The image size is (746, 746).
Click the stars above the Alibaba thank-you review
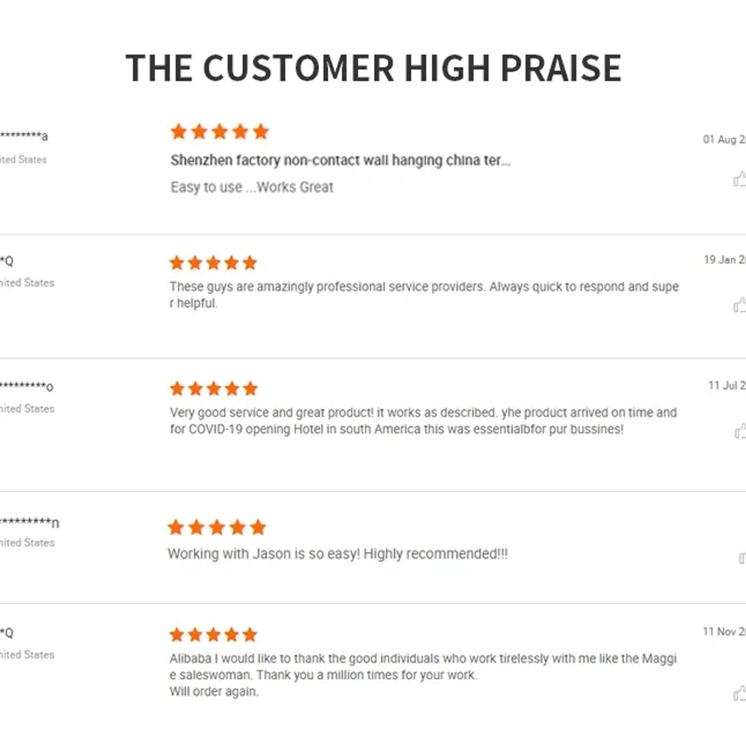[x=213, y=635]
